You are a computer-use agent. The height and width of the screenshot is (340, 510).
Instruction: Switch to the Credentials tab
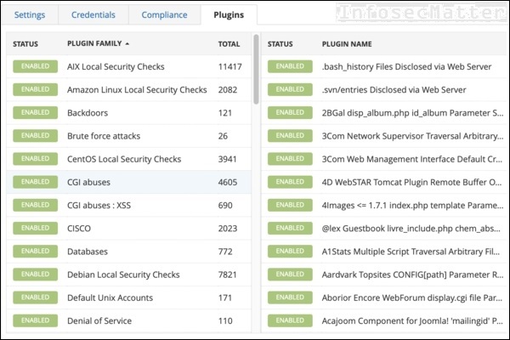click(x=93, y=14)
